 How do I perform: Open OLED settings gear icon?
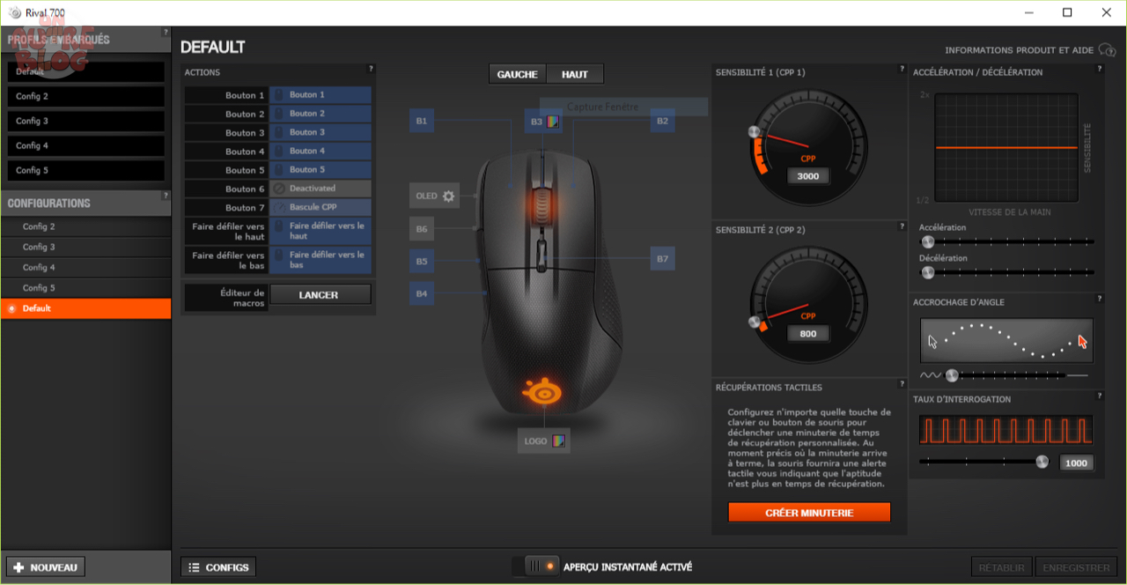[449, 196]
